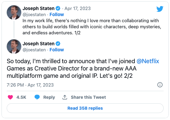The width and height of the screenshot is (170, 120).
Task: Click the Apr 17, 2023 header date
Action: [78, 9]
